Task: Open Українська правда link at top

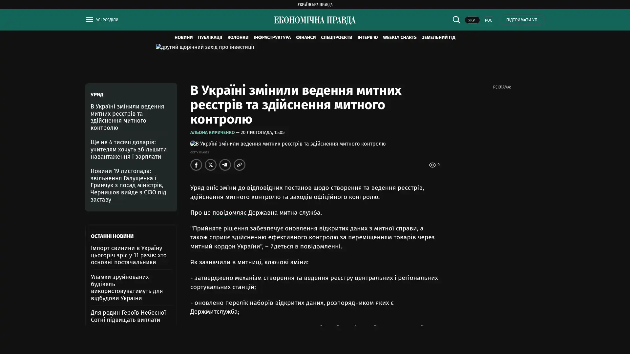Action: (315, 4)
